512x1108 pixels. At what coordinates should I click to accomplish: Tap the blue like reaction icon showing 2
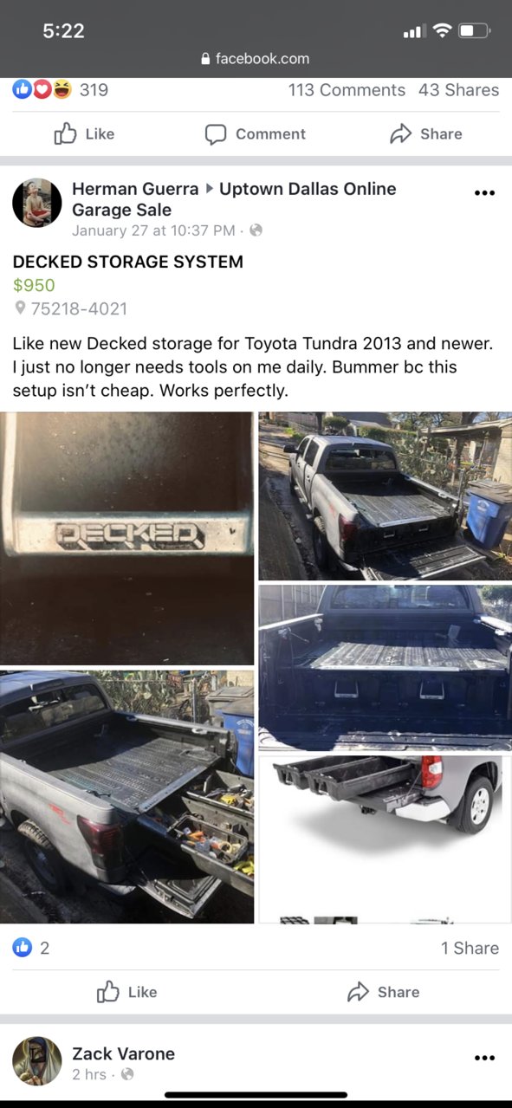(x=22, y=948)
